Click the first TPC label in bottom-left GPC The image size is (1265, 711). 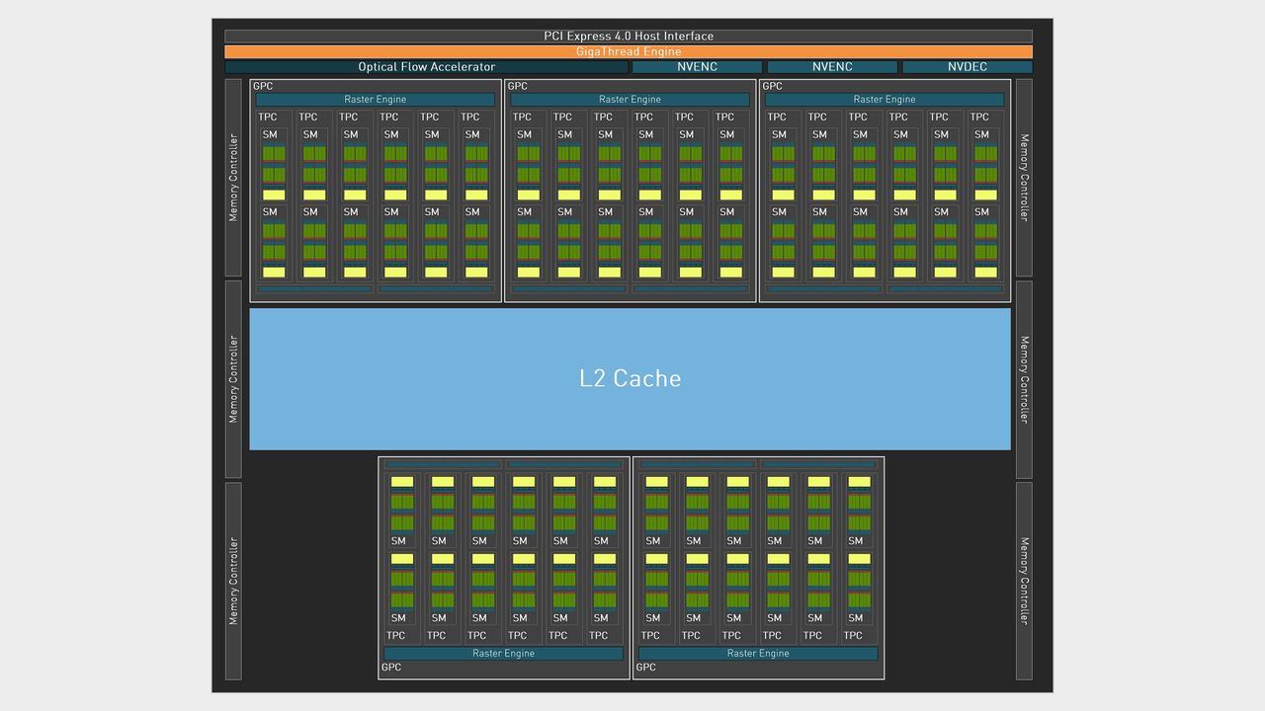(x=396, y=635)
